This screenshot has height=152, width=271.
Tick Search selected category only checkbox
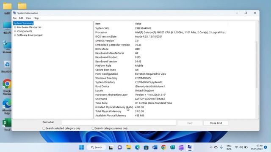click(44, 128)
